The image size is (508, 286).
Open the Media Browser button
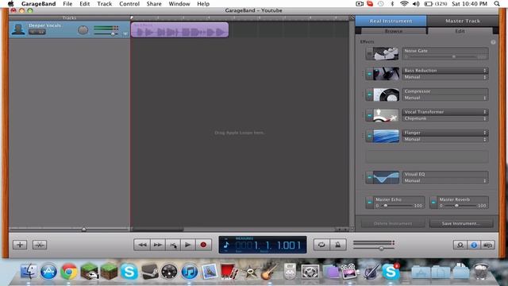pyautogui.click(x=488, y=245)
